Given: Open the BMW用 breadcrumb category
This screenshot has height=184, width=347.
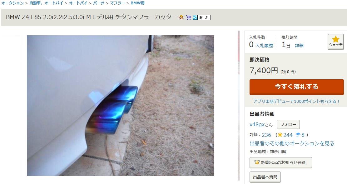Looking at the screenshot, I should [137, 3].
